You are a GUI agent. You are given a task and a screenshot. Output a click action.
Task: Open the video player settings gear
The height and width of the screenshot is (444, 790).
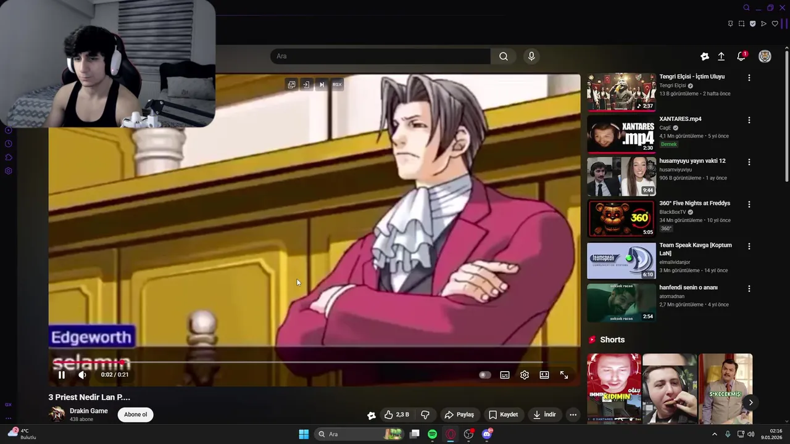[x=525, y=375]
